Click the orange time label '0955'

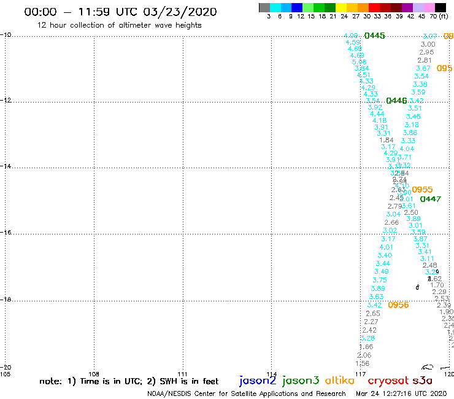(x=422, y=190)
